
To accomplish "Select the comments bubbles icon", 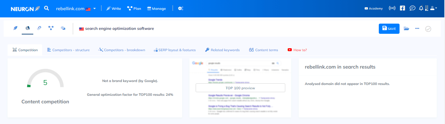I will click(63, 28).
